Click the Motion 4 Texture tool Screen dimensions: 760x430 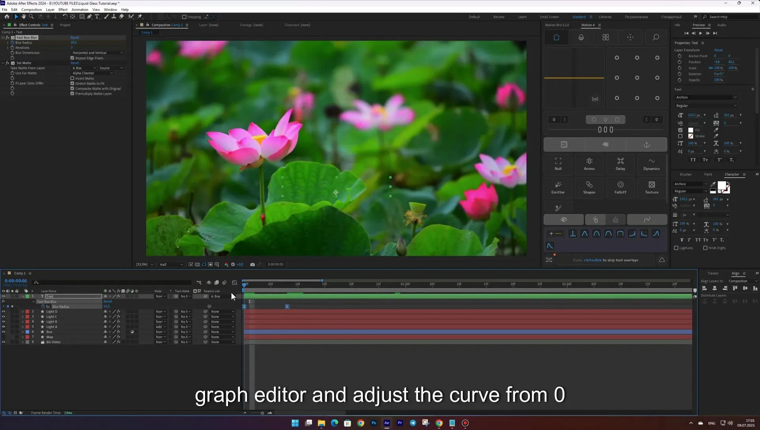coord(651,187)
